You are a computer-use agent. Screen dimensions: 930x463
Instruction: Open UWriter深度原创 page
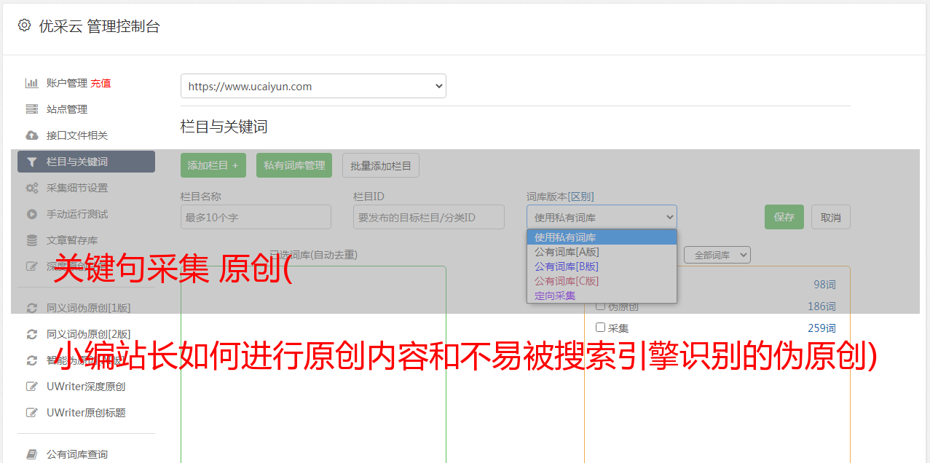(86, 387)
